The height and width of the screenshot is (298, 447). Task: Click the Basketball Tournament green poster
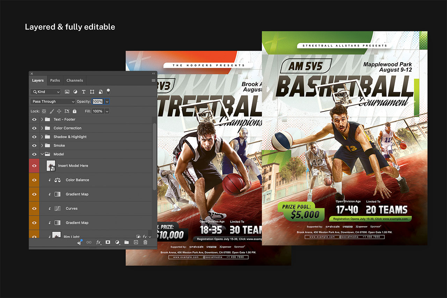(x=345, y=138)
